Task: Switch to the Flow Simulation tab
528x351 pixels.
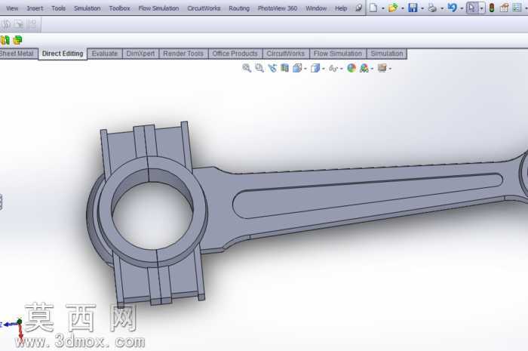Action: coord(337,54)
